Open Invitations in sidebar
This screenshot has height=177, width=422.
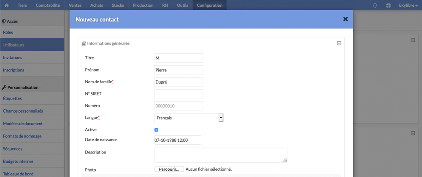pyautogui.click(x=32, y=58)
